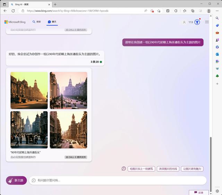Open the Shopping tag sidebar icon

pos(217,26)
